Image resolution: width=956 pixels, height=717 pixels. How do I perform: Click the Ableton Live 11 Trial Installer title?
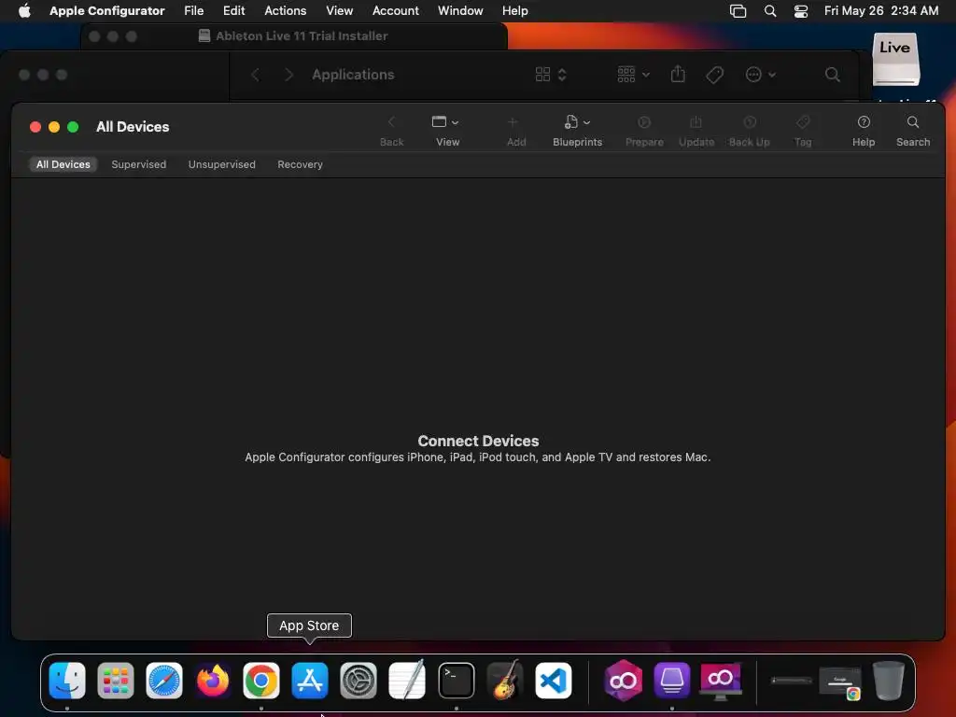click(302, 36)
